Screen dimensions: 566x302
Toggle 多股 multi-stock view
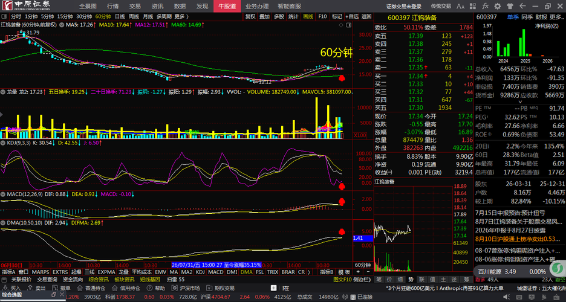[x=279, y=16]
